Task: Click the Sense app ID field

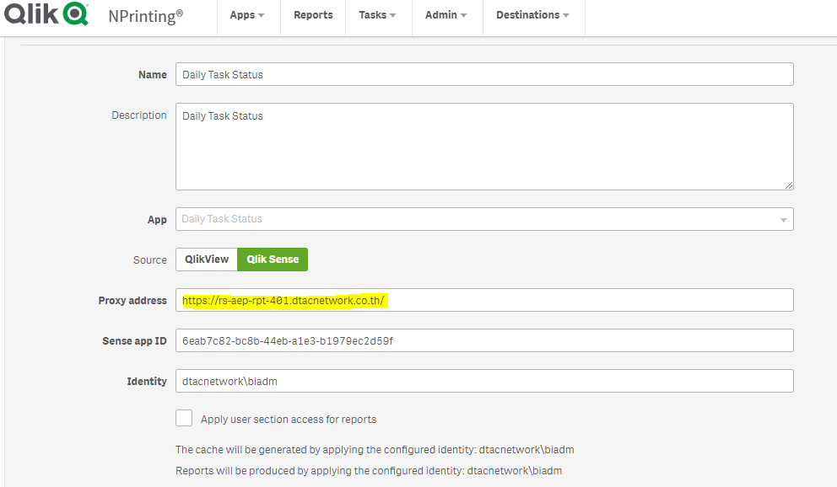Action: [x=484, y=340]
